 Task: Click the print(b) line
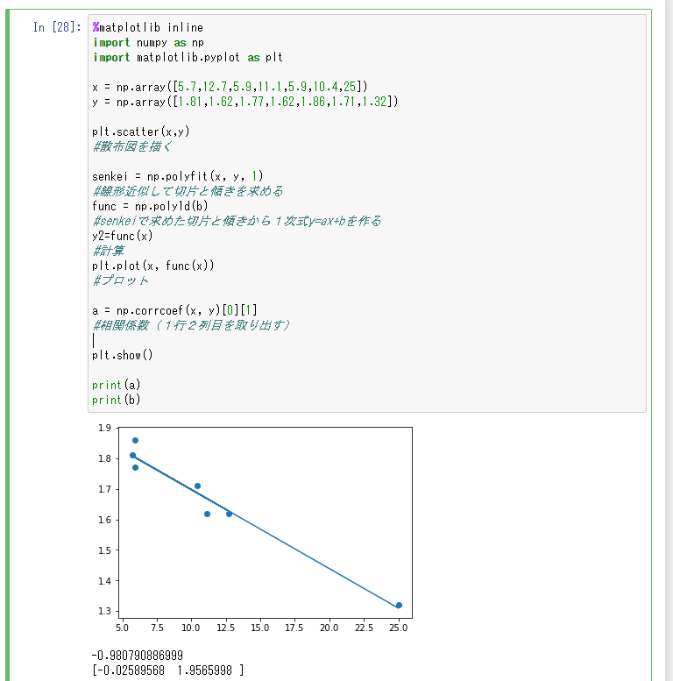click(x=116, y=400)
